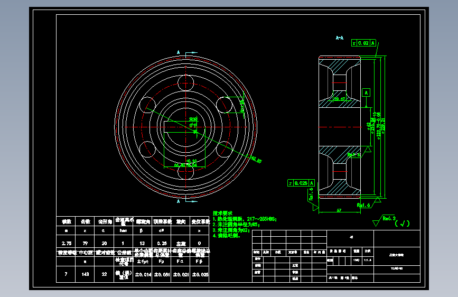Click the mating teeth 22 cell

(x=104, y=274)
